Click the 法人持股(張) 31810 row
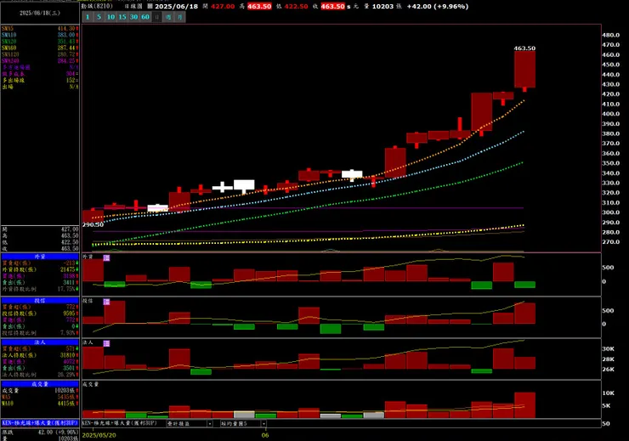 tap(40, 355)
